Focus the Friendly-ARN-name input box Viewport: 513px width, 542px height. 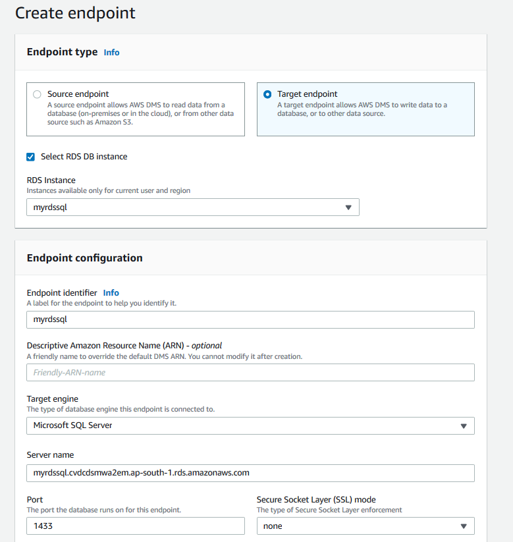pyautogui.click(x=250, y=373)
